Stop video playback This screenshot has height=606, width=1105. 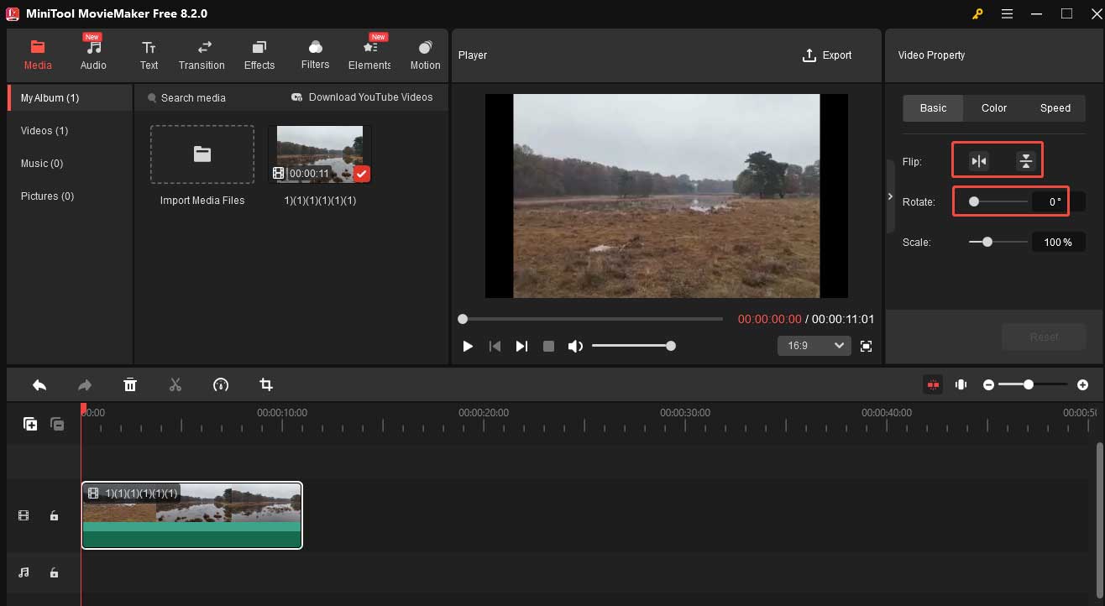pyautogui.click(x=548, y=346)
